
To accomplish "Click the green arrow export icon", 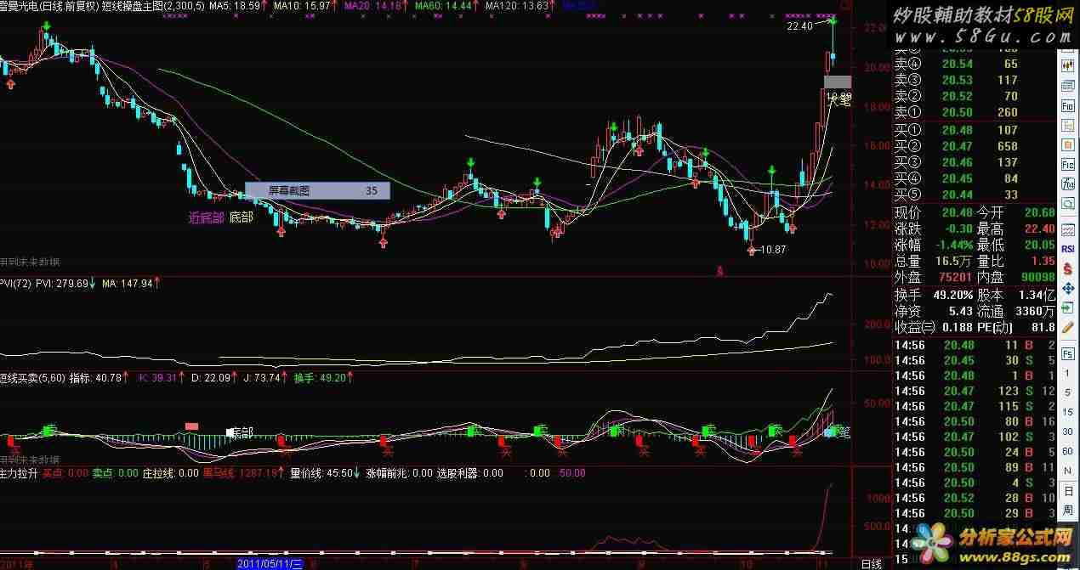I will (1067, 309).
